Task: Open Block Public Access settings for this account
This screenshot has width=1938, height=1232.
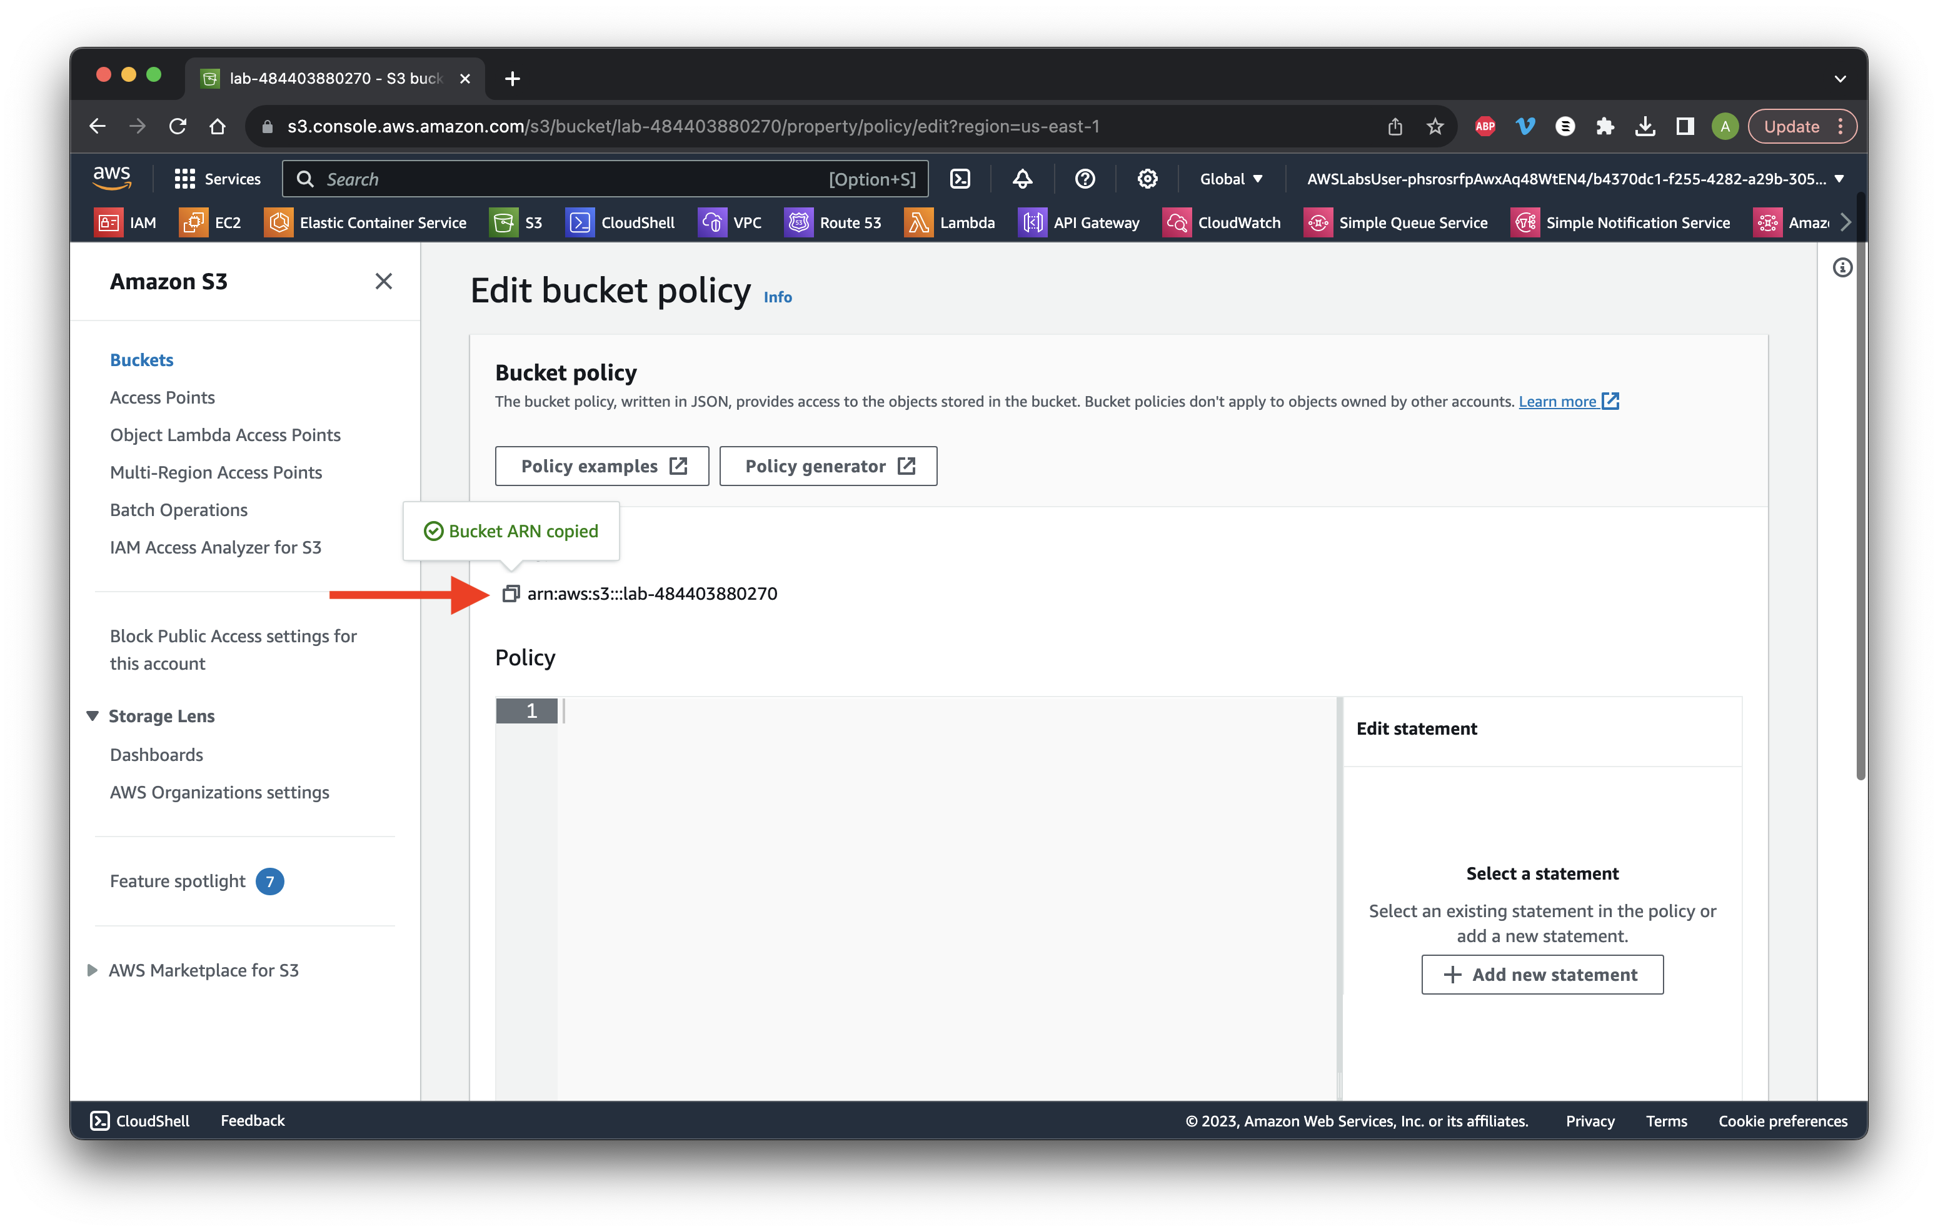Action: [x=233, y=649]
